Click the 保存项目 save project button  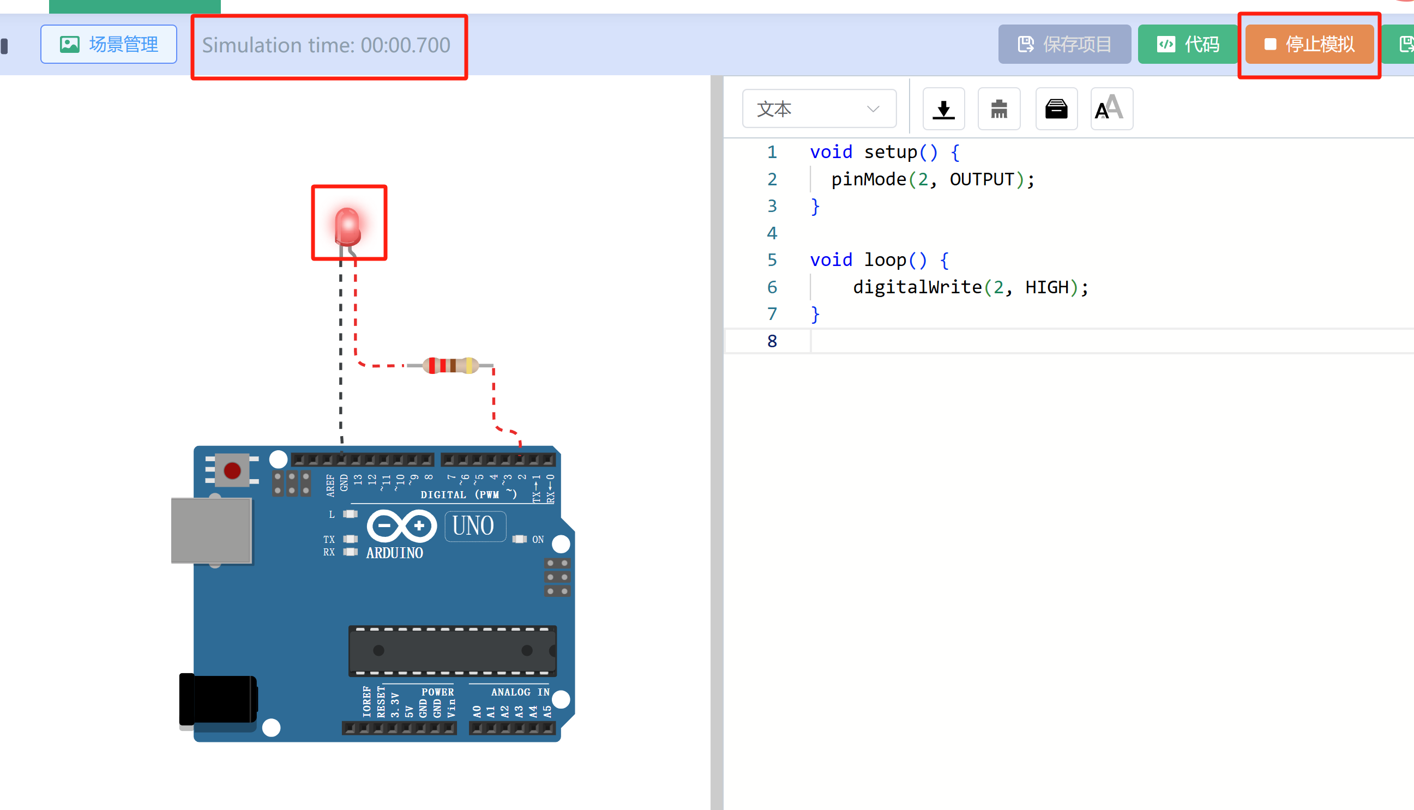[x=1064, y=45]
